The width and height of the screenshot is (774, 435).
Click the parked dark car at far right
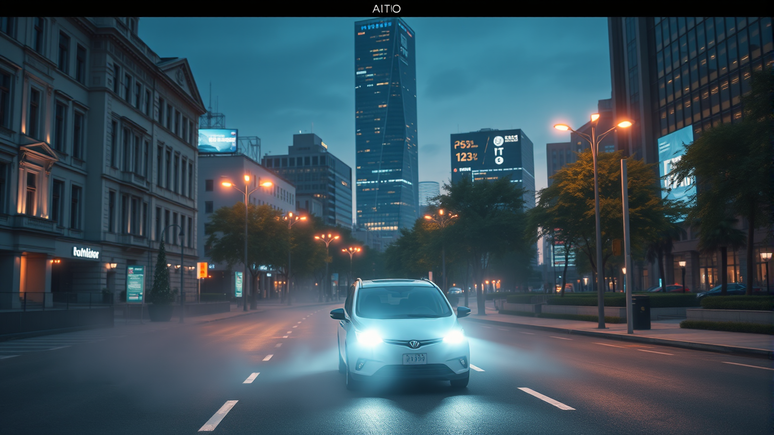(722, 290)
